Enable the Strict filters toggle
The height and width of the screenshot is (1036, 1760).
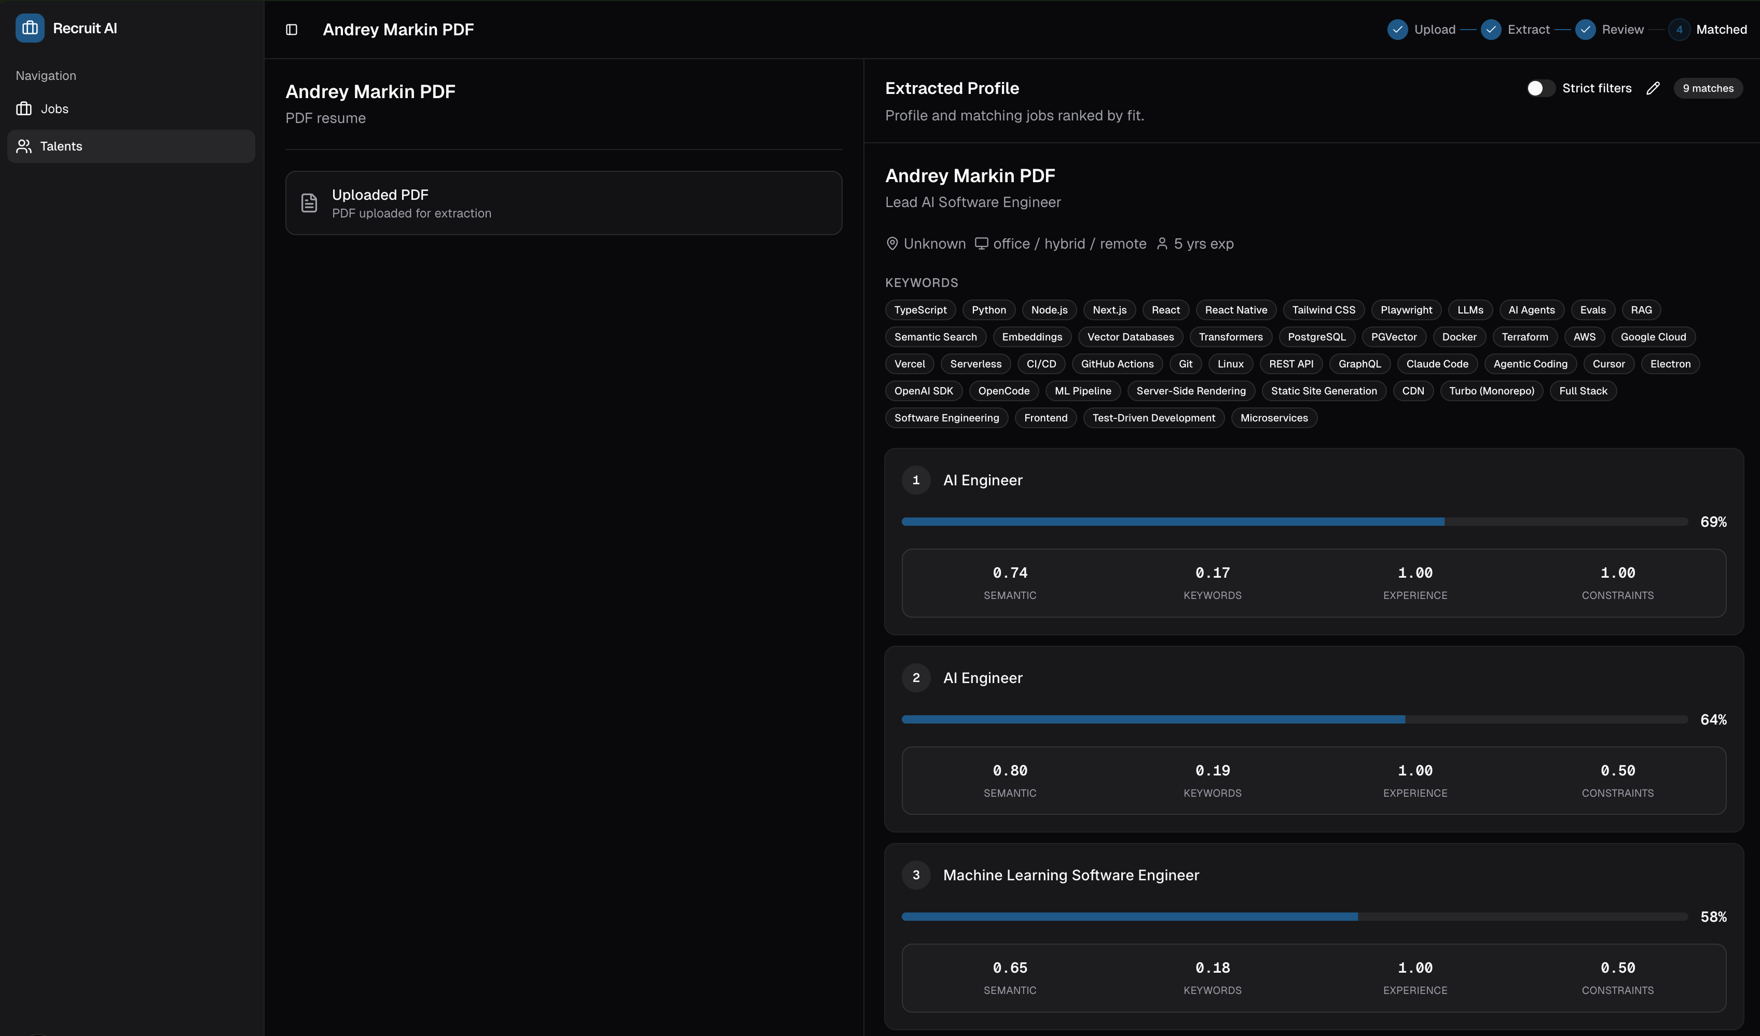click(1539, 88)
